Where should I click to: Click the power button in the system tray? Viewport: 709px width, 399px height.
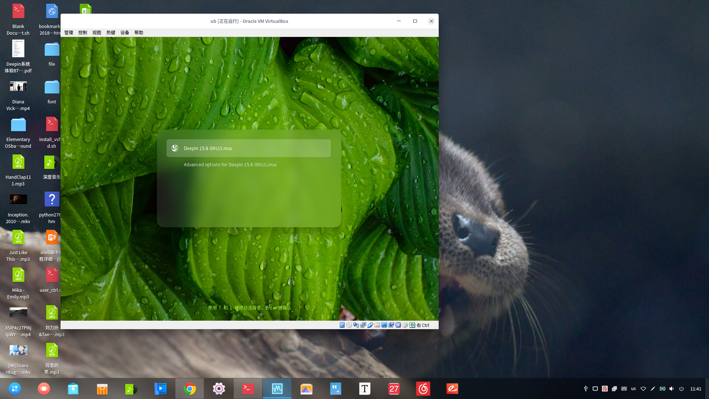point(681,389)
